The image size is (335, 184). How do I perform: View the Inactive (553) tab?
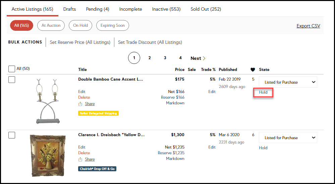(x=166, y=9)
